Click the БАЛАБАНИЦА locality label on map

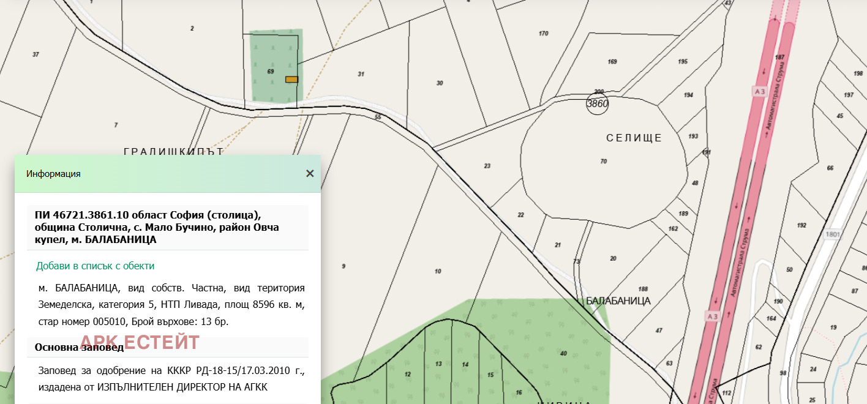point(618,301)
